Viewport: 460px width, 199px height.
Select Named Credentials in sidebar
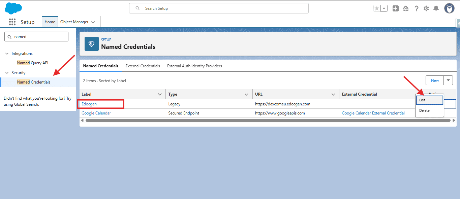point(34,82)
